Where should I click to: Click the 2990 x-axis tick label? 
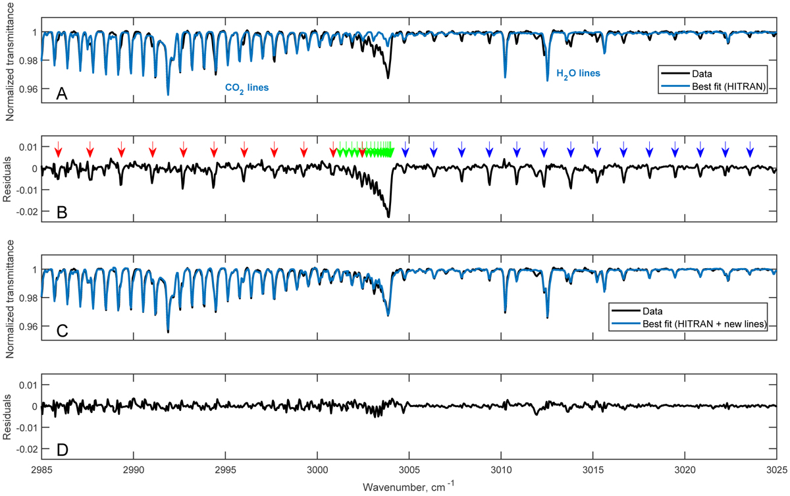pyautogui.click(x=134, y=473)
